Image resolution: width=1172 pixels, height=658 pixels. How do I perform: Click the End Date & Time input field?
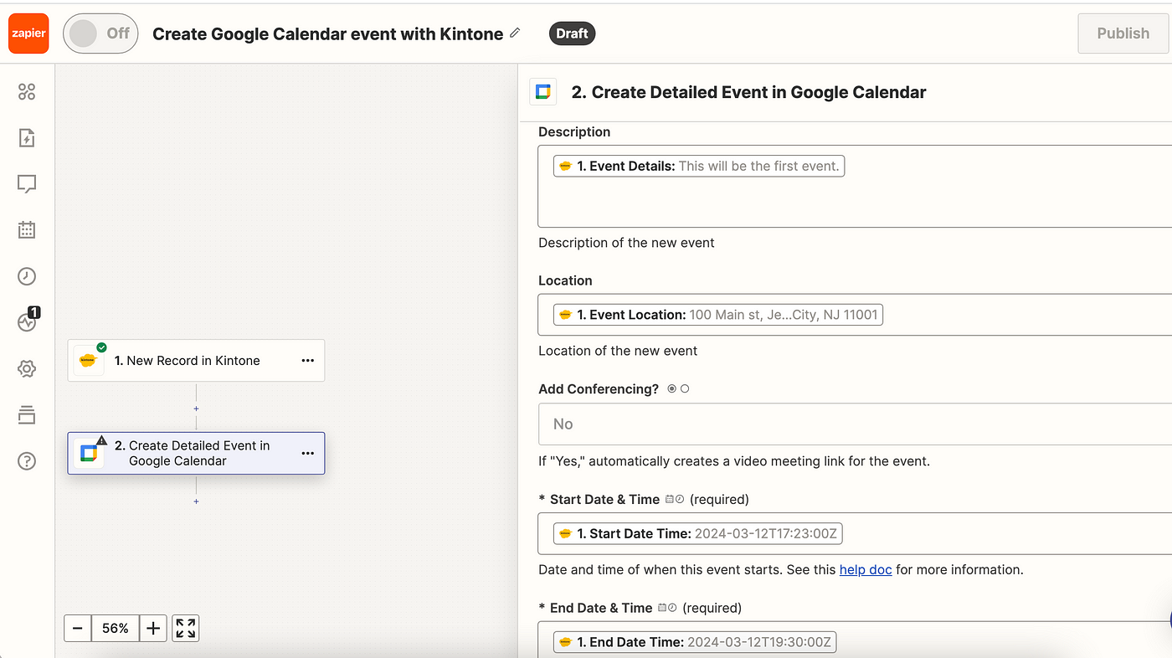[x=854, y=640]
